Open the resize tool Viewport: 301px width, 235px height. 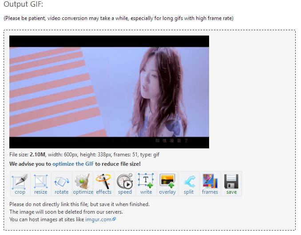point(41,184)
